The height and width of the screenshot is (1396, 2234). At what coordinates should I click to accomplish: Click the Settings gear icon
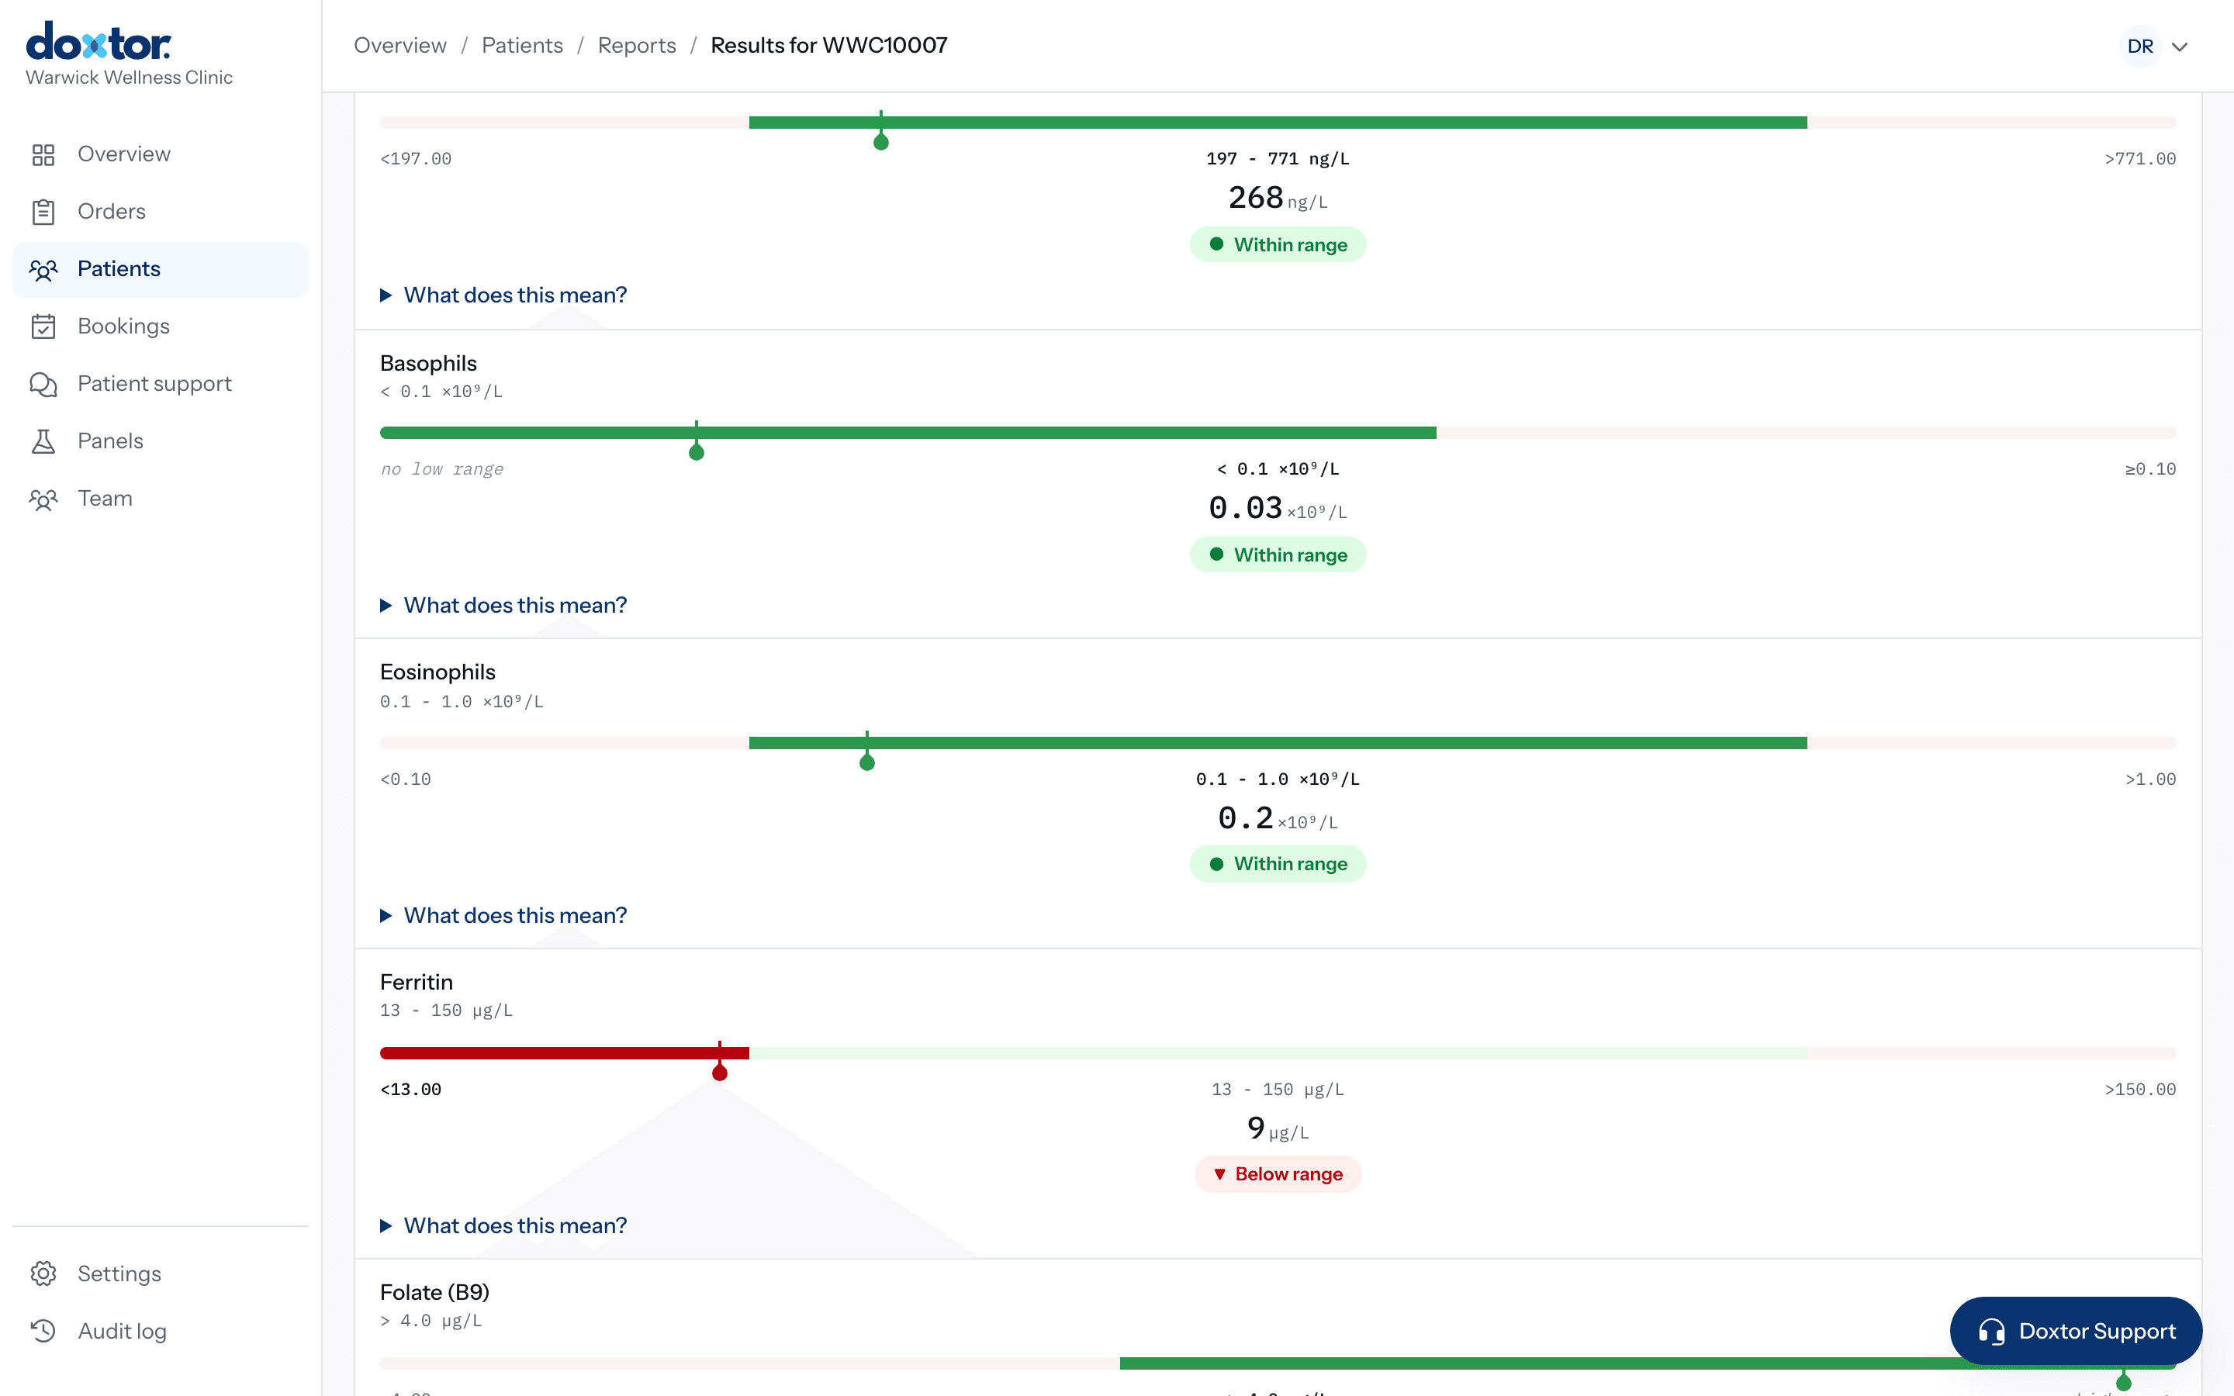tap(43, 1273)
